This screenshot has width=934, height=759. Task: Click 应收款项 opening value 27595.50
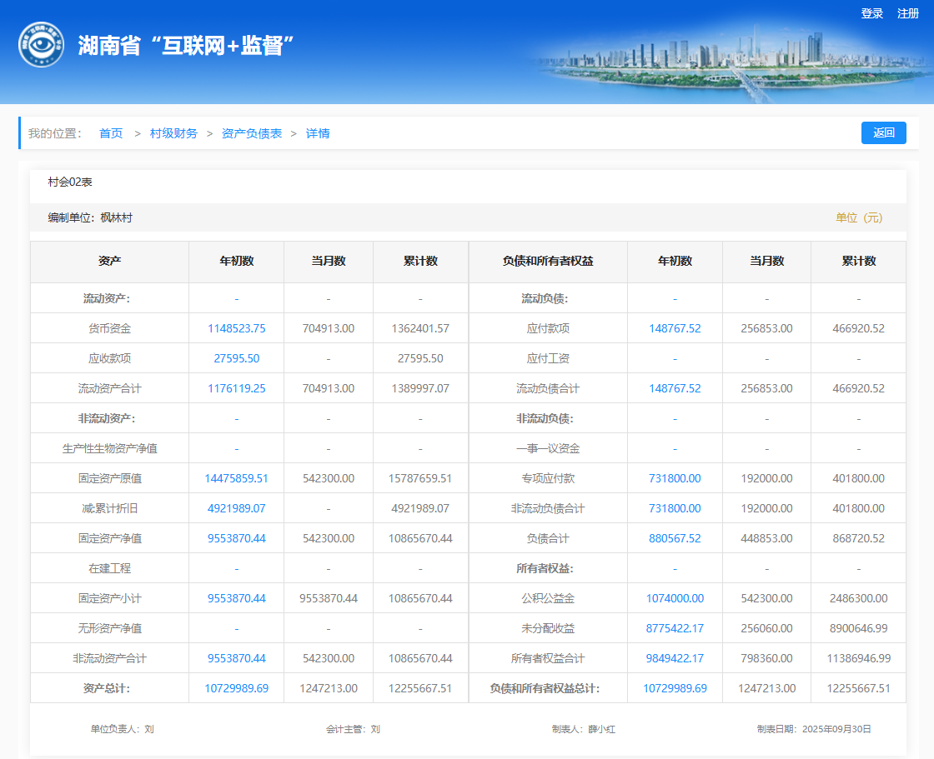(236, 358)
